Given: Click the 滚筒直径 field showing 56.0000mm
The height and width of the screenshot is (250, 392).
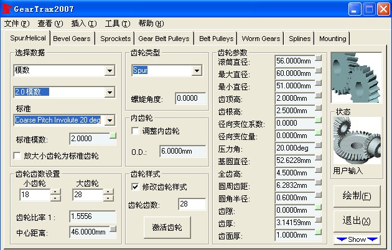Looking at the screenshot, I should [295, 61].
